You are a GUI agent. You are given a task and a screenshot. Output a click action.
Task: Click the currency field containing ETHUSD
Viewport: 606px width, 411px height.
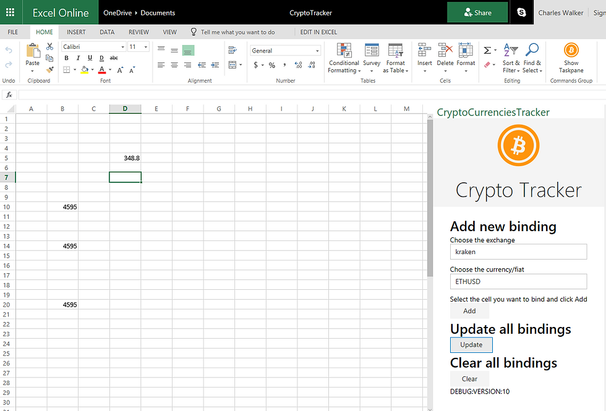pyautogui.click(x=518, y=282)
